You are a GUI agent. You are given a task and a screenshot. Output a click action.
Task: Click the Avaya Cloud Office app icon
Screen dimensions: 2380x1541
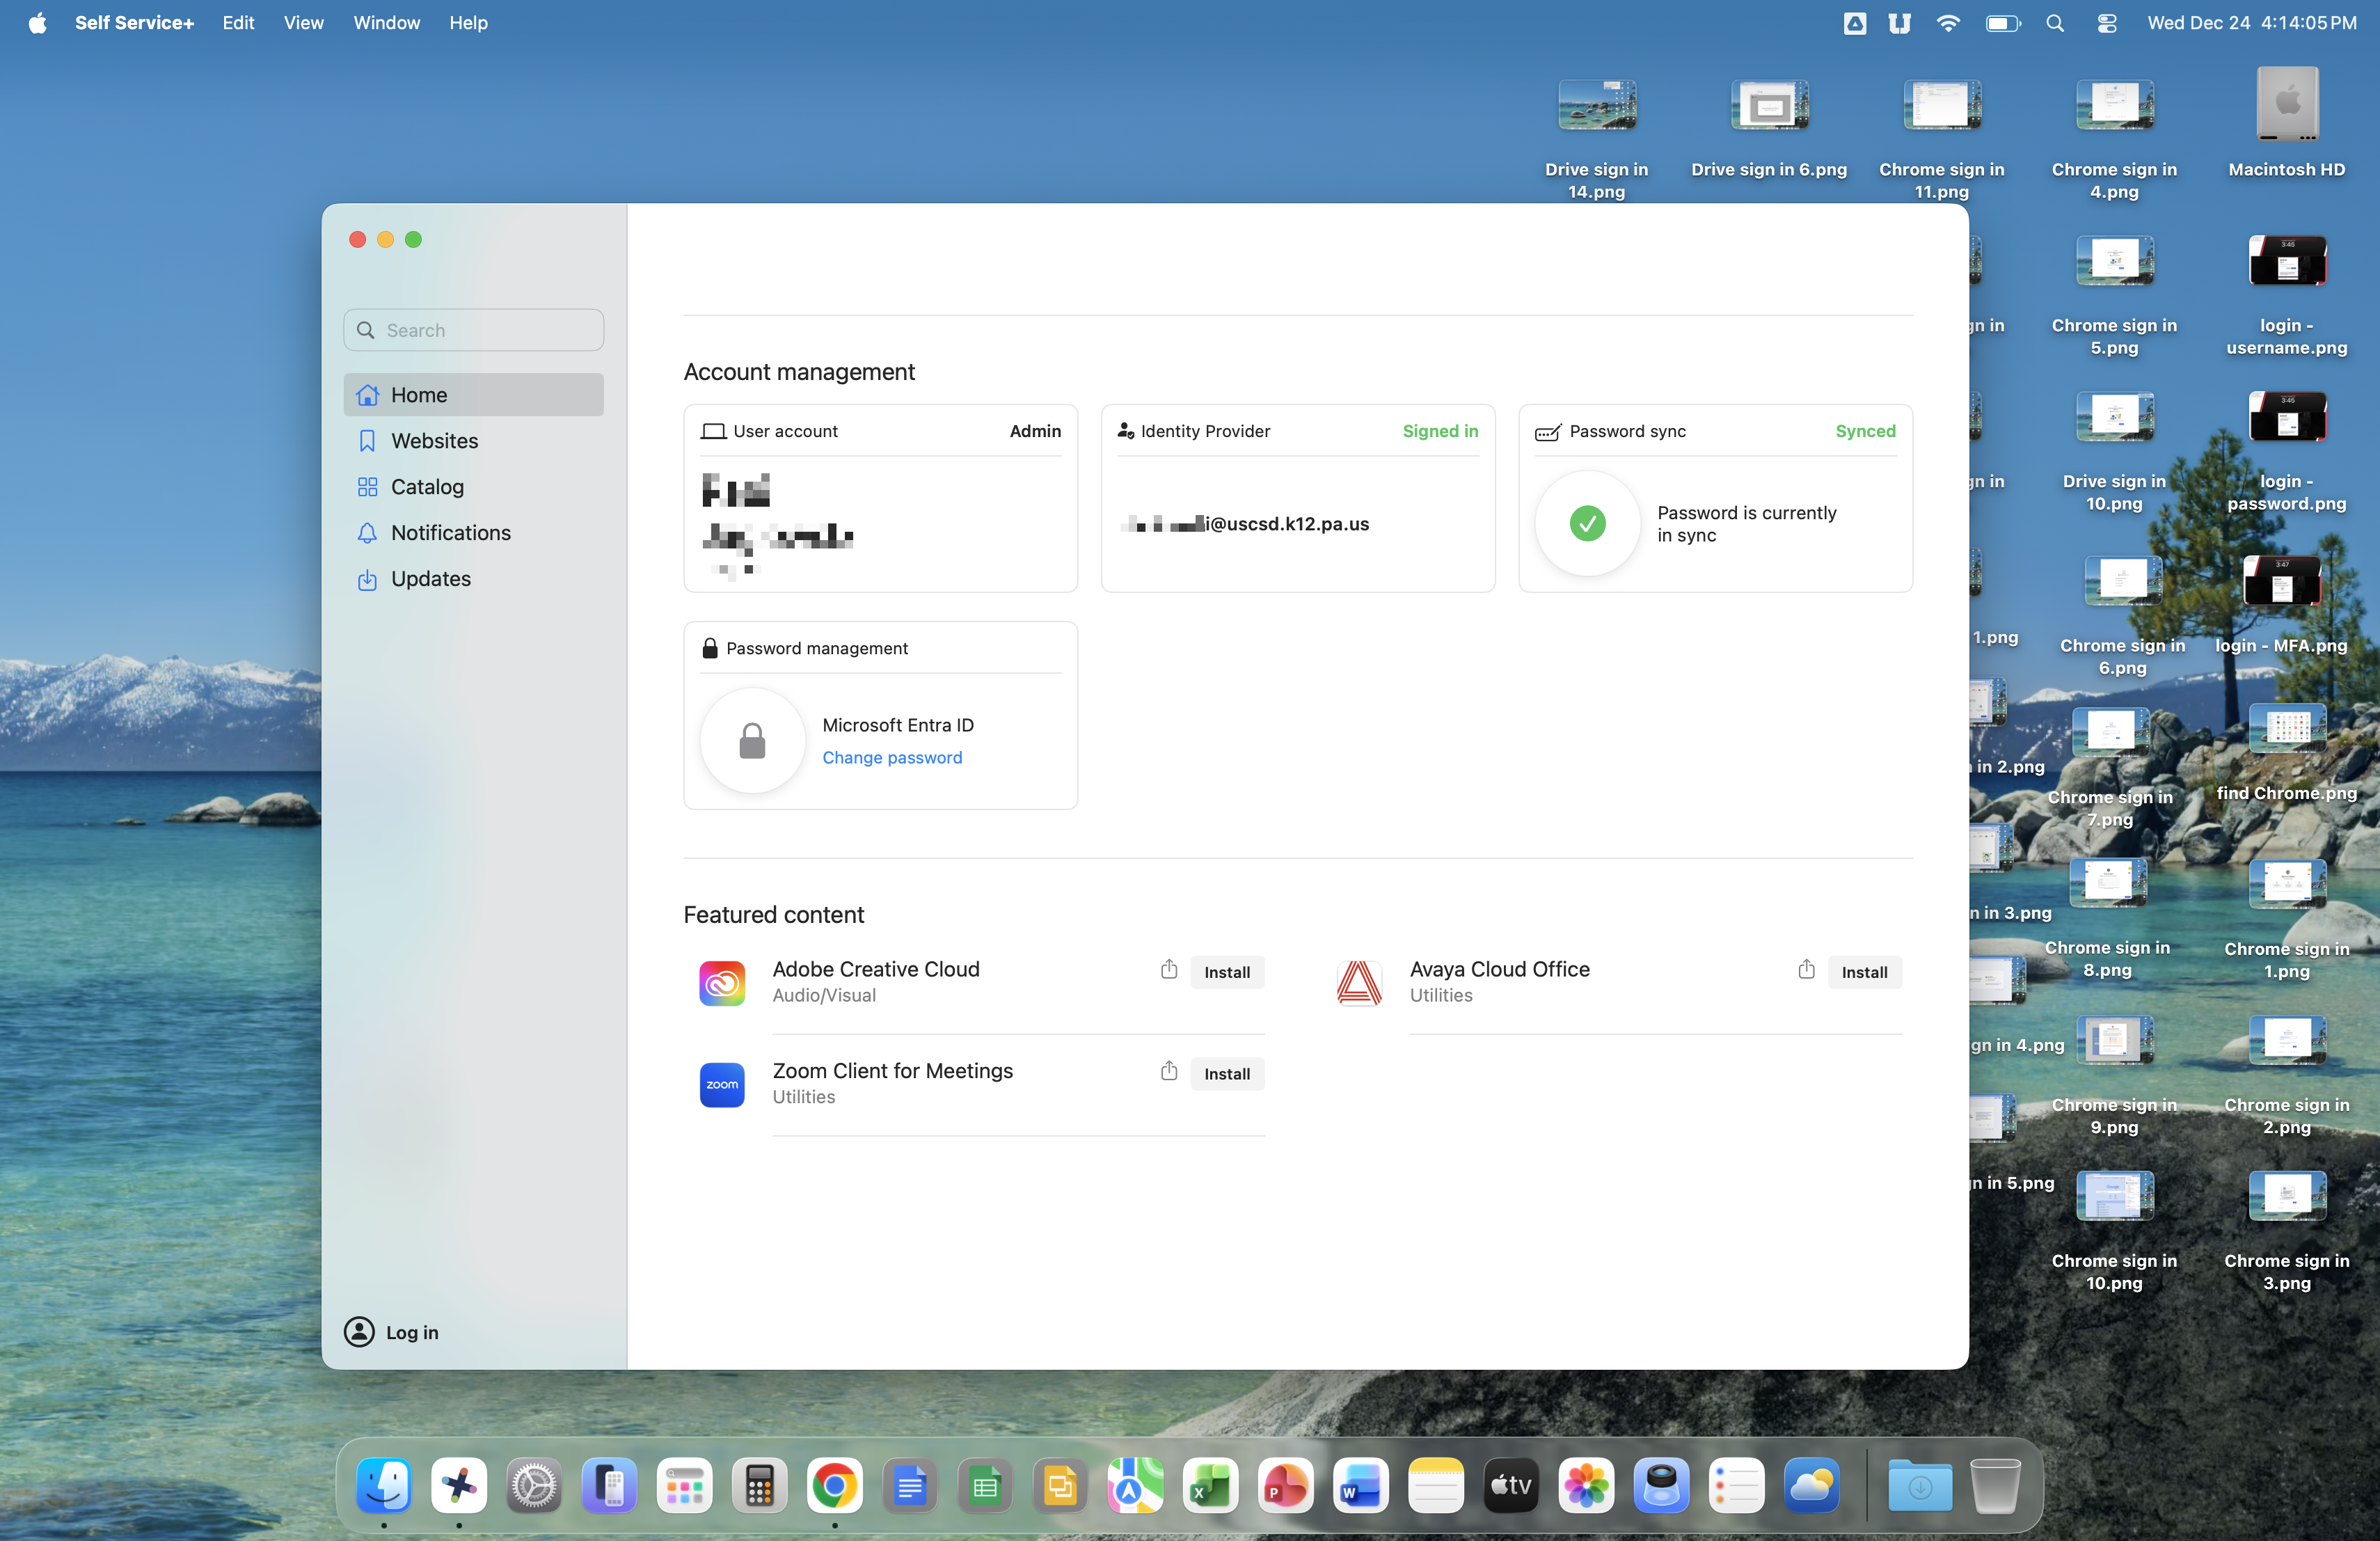point(1359,983)
